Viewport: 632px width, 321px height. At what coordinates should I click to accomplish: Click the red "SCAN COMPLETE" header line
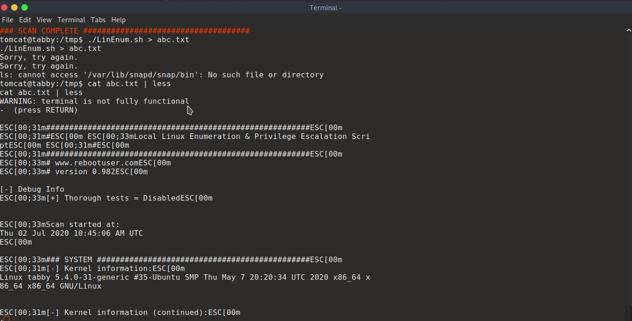coord(125,31)
